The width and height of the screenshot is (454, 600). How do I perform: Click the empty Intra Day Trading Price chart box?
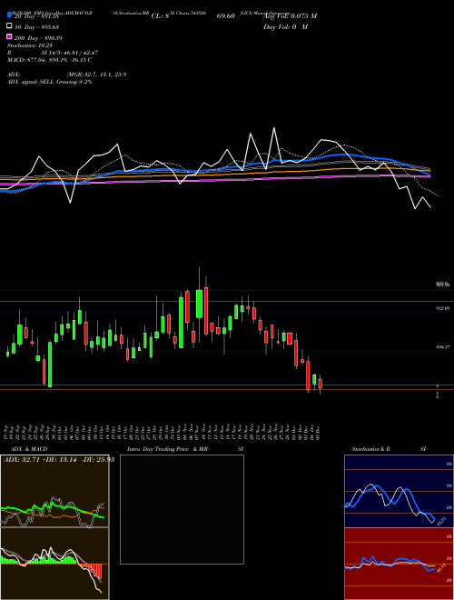click(182, 509)
